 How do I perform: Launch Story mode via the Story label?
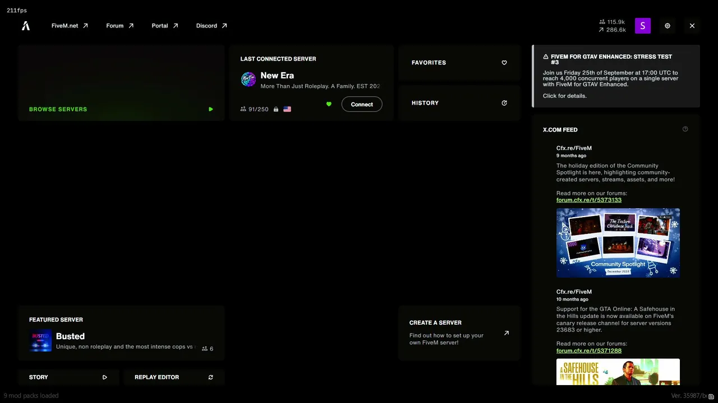[39, 377]
